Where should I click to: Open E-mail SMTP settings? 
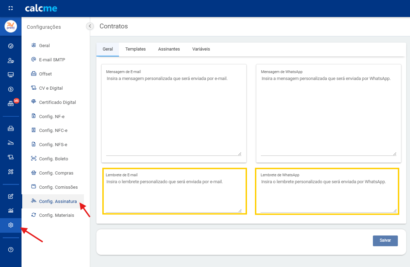point(53,60)
